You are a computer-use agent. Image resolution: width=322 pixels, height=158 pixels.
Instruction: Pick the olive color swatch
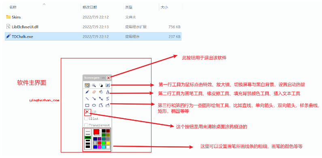108,135
